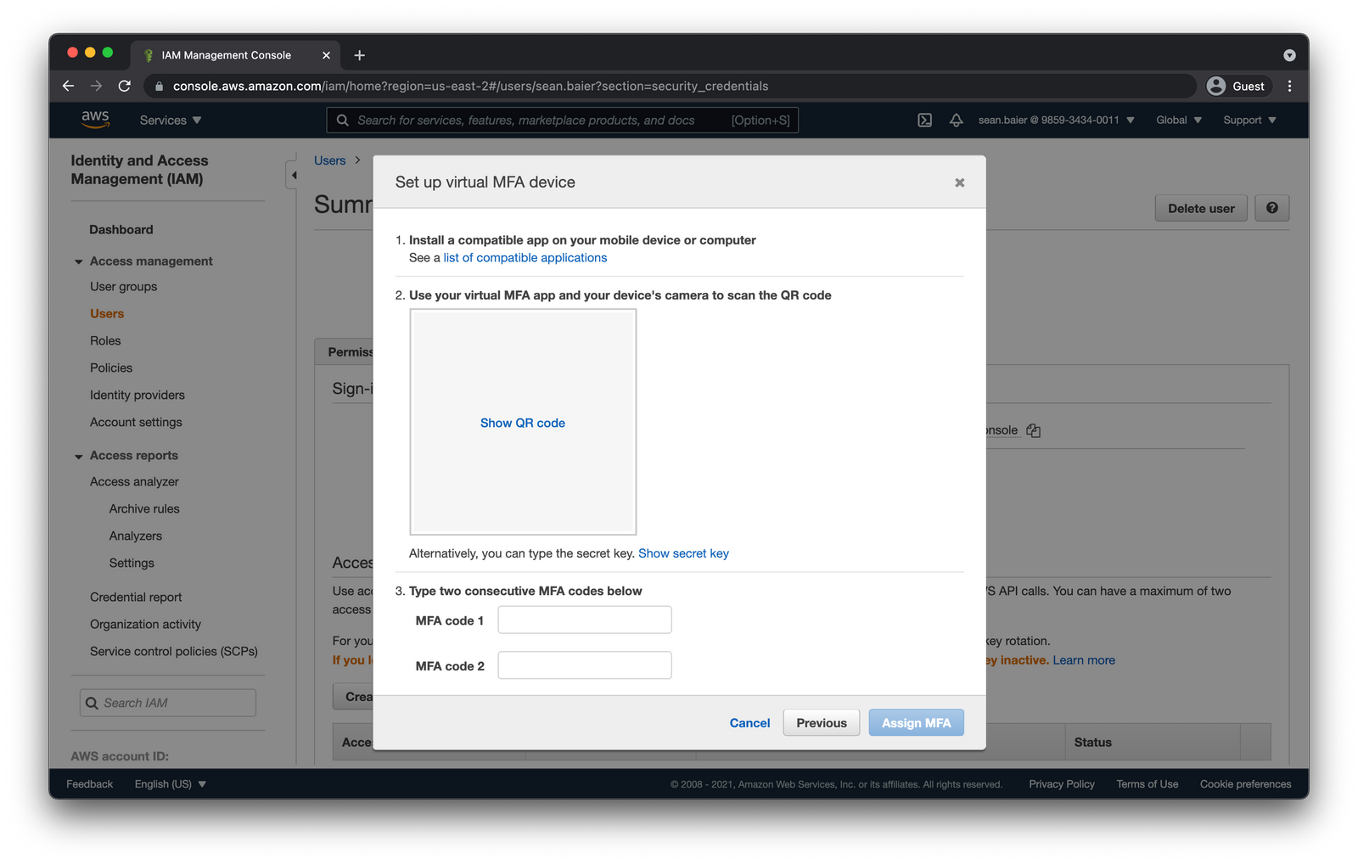
Task: Expand the Global region dropdown
Action: coord(1177,120)
